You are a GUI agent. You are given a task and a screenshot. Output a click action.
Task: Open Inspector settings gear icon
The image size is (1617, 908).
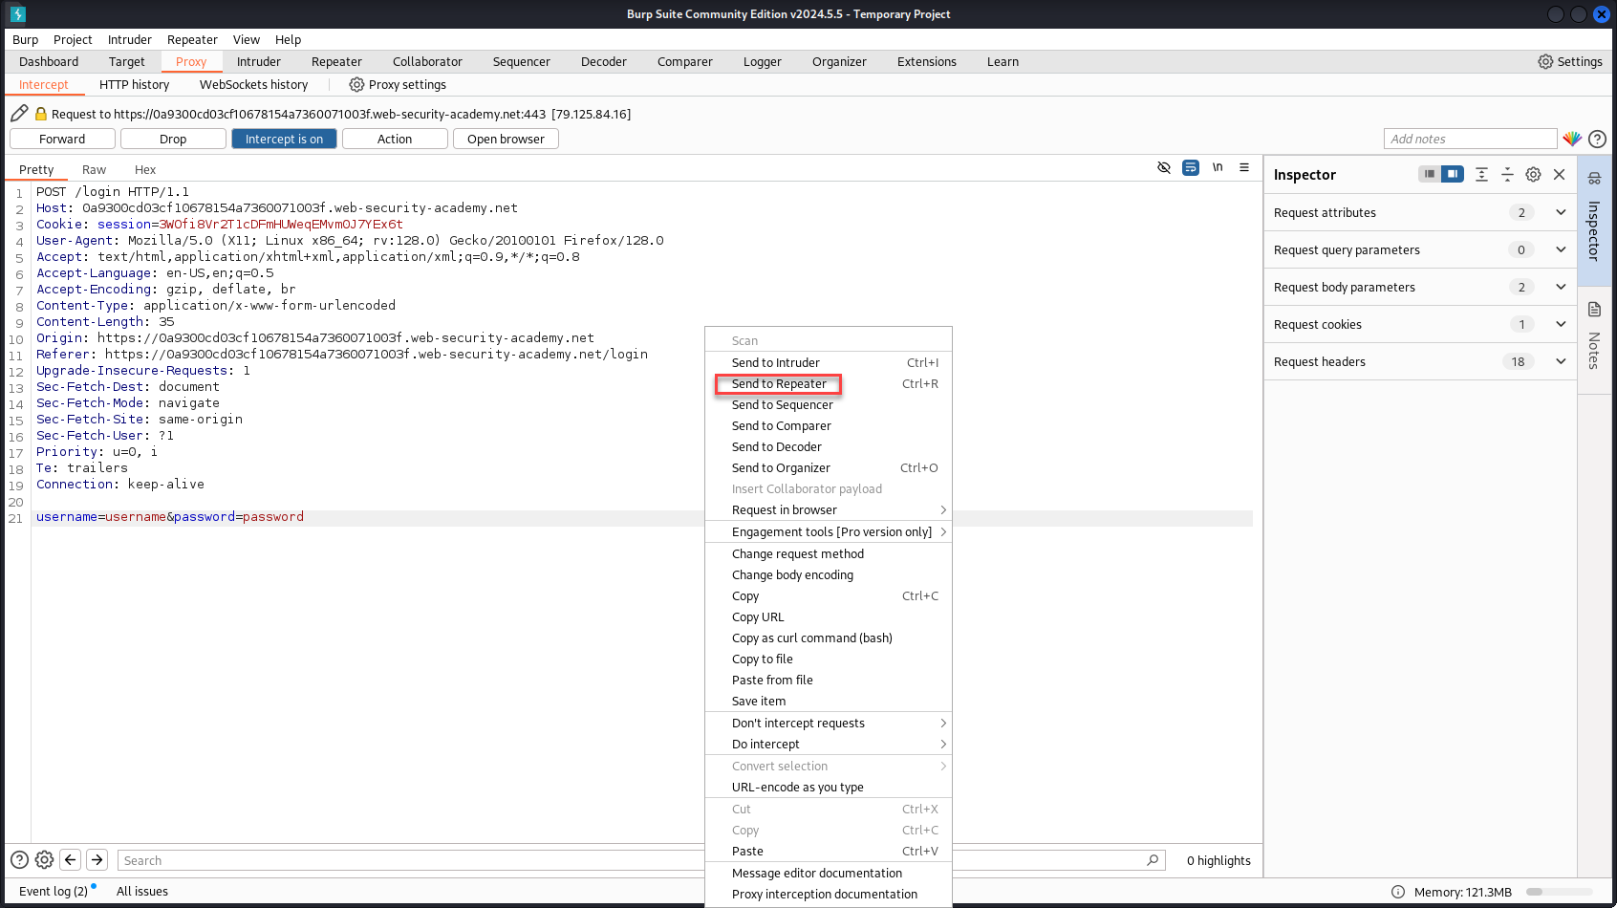pos(1534,174)
